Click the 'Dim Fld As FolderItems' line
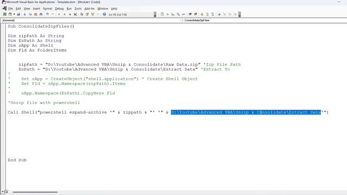347x195 pixels. (x=37, y=50)
